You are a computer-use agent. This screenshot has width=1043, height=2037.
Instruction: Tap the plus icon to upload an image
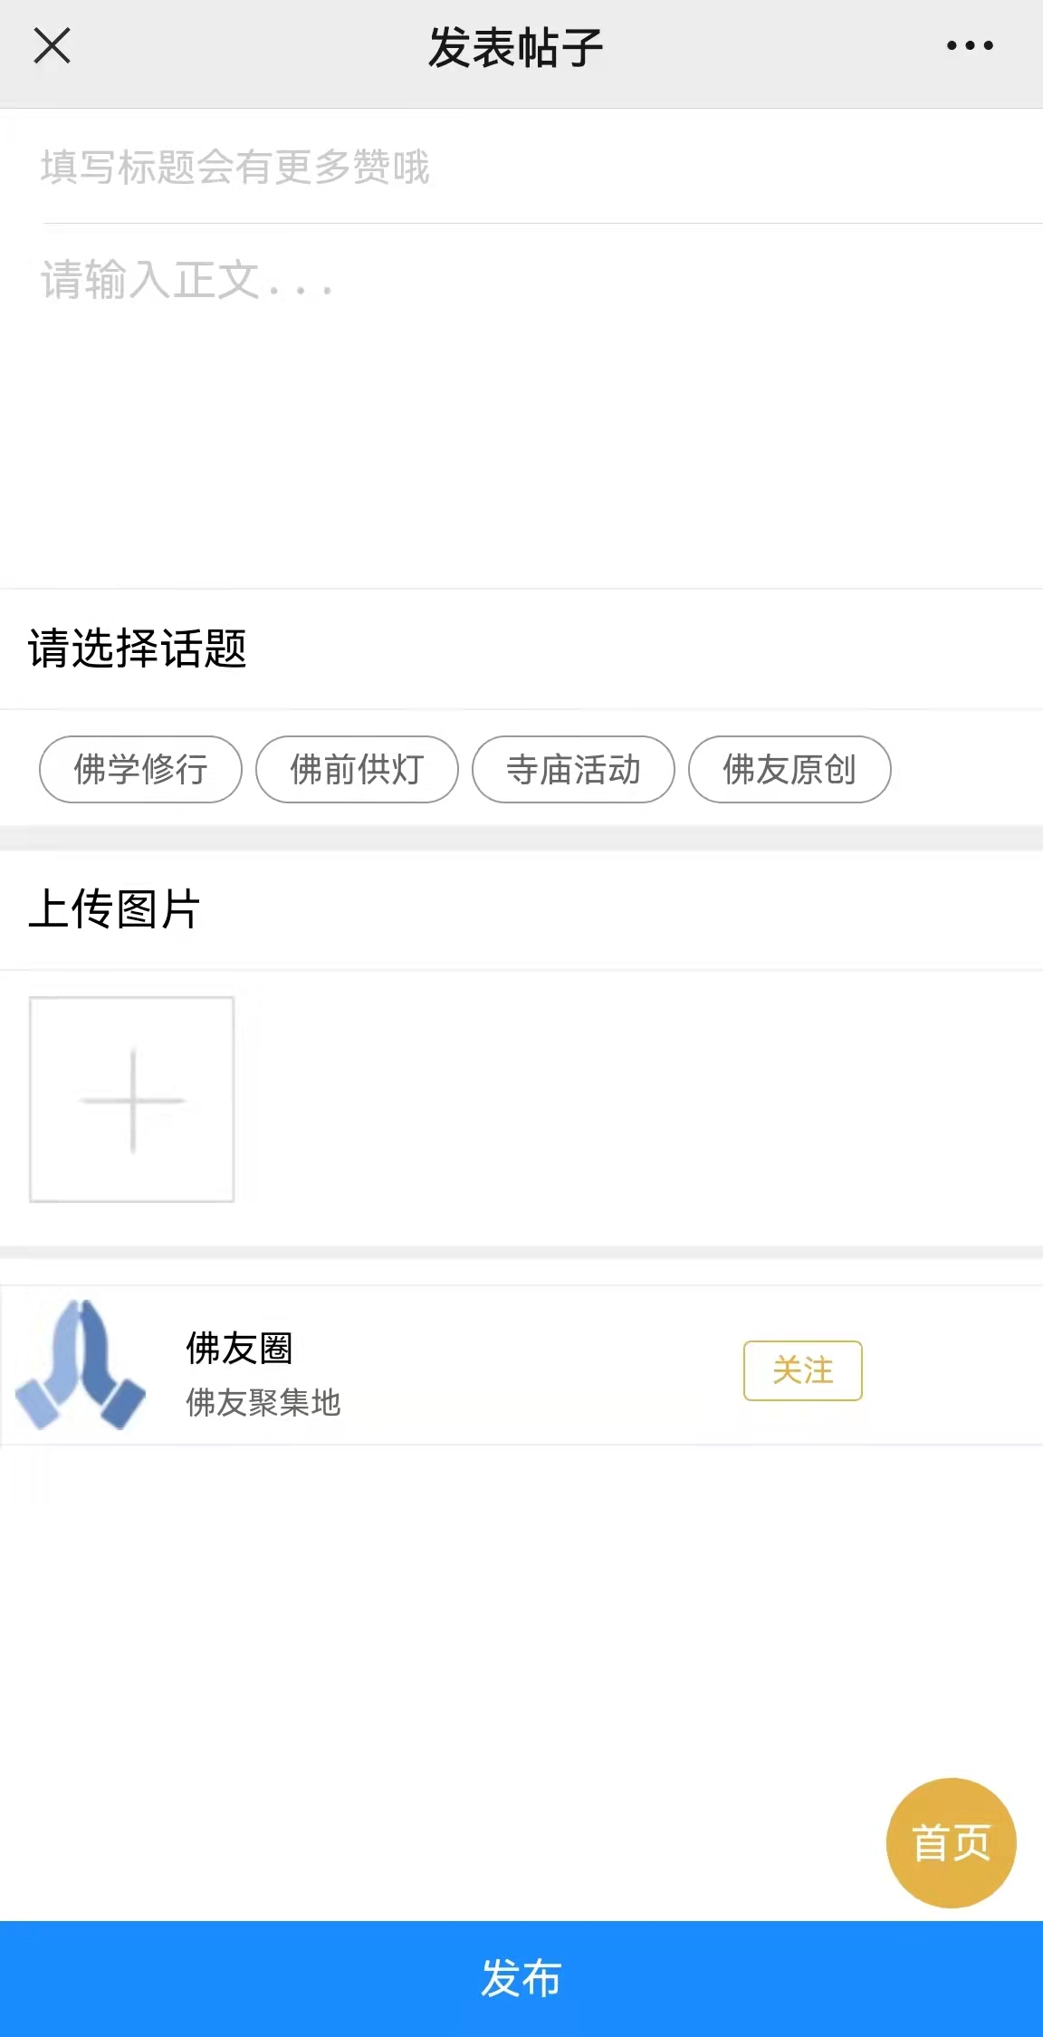tap(132, 1100)
